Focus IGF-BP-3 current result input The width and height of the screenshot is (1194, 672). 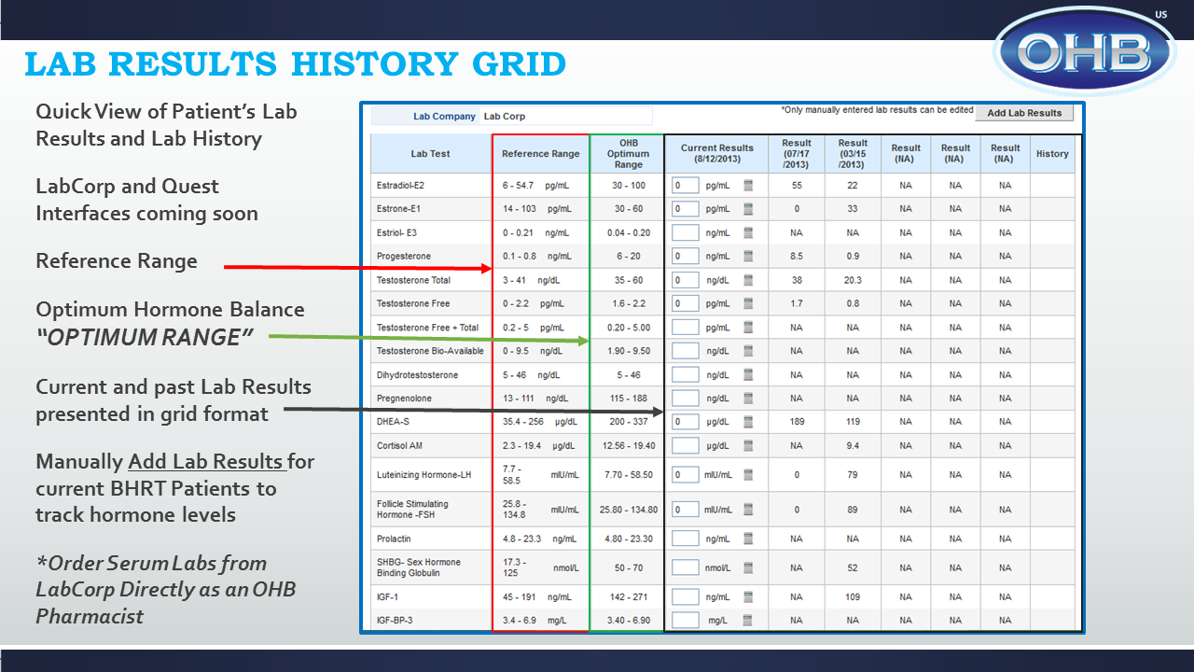tap(686, 621)
